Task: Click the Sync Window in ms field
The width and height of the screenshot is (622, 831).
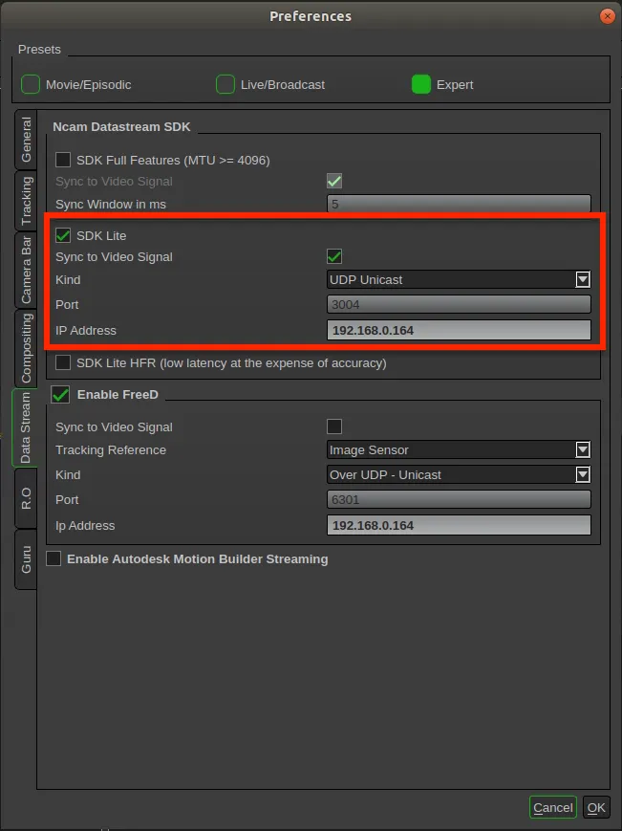Action: click(x=459, y=204)
